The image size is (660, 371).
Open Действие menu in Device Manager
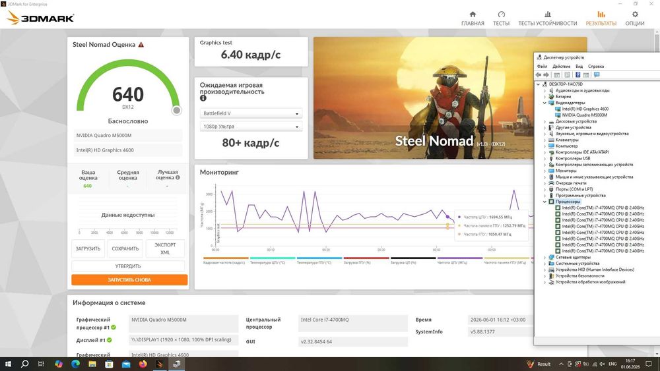pyautogui.click(x=561, y=67)
